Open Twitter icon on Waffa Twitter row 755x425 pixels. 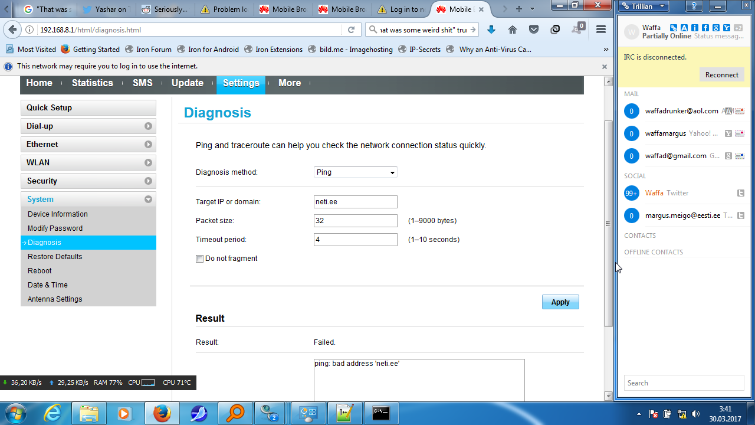741,193
